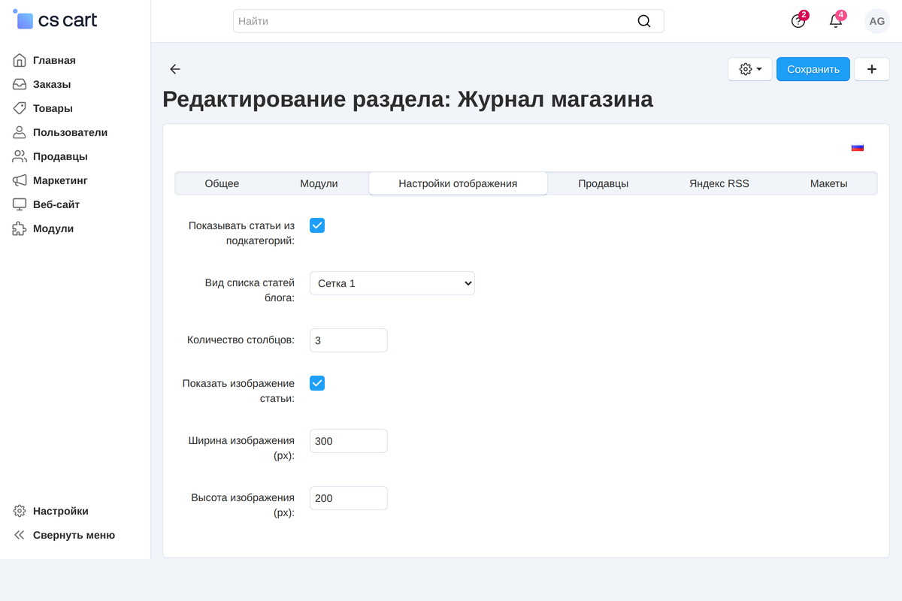
Task: Go back using the arrow icon
Action: point(175,69)
